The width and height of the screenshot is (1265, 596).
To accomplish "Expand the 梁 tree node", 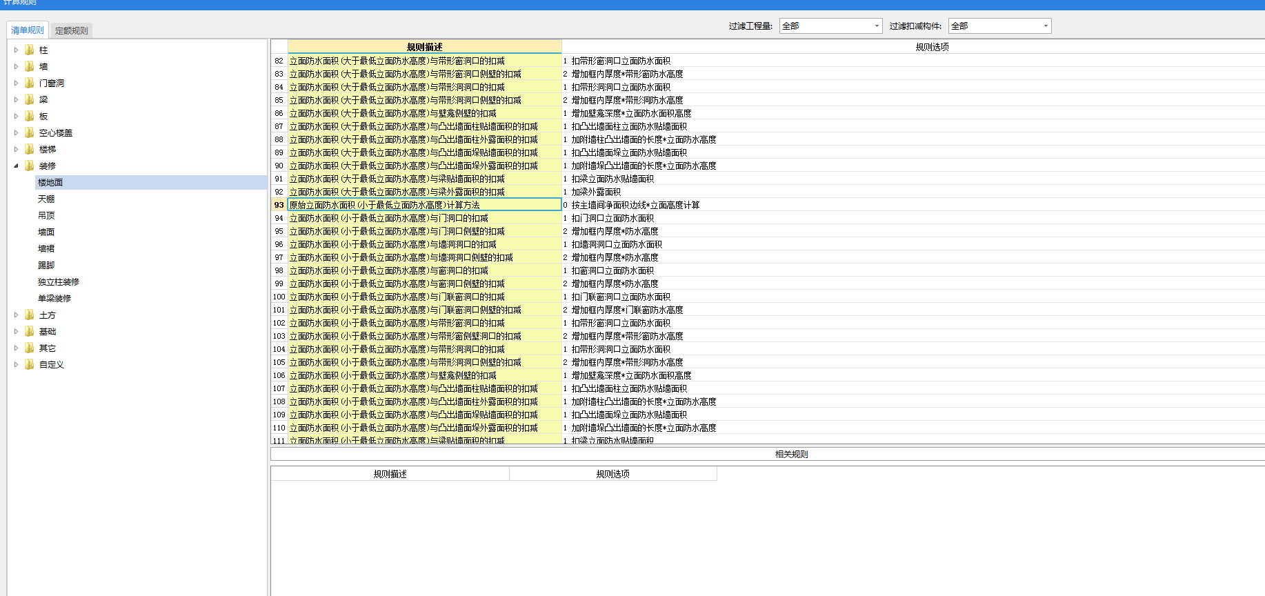I will tap(16, 99).
